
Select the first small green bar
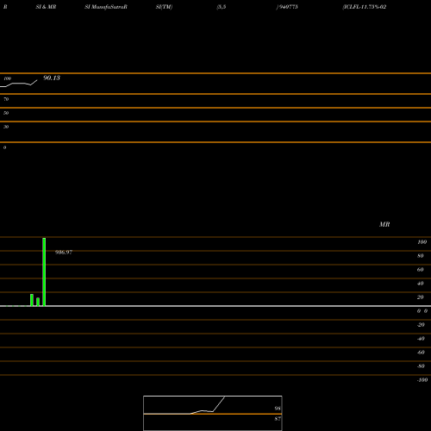coord(32,300)
